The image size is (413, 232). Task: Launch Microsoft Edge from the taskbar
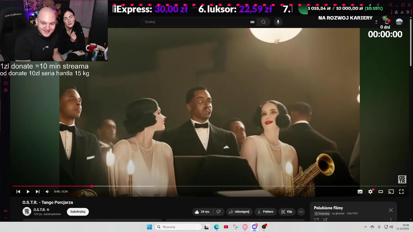pos(217,227)
